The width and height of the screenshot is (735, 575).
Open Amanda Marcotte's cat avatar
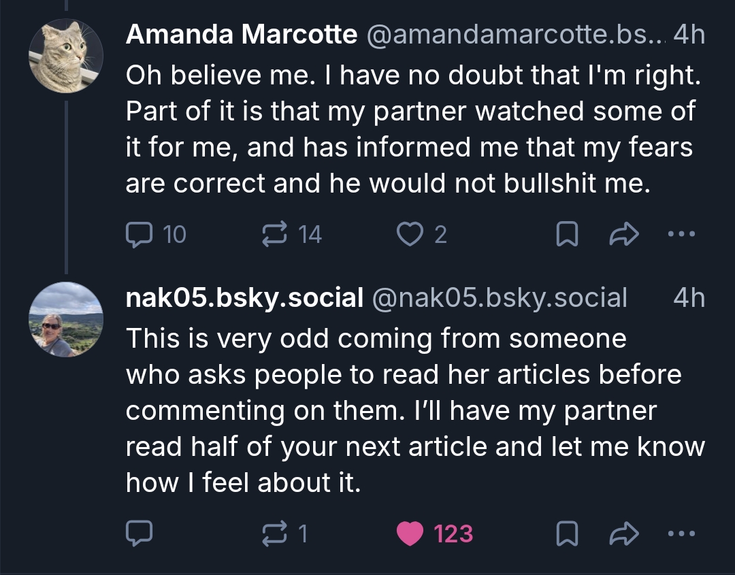pyautogui.click(x=66, y=55)
